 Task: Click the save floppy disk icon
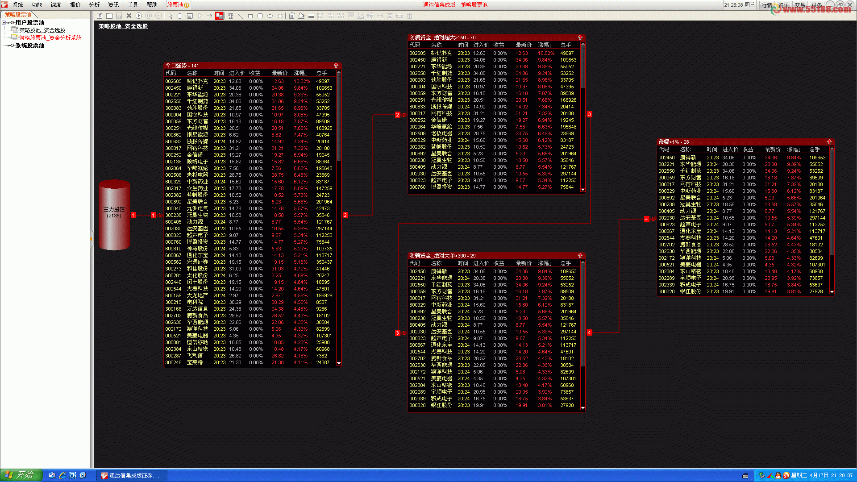tap(119, 16)
